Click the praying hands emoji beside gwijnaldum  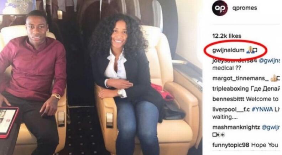(250, 50)
